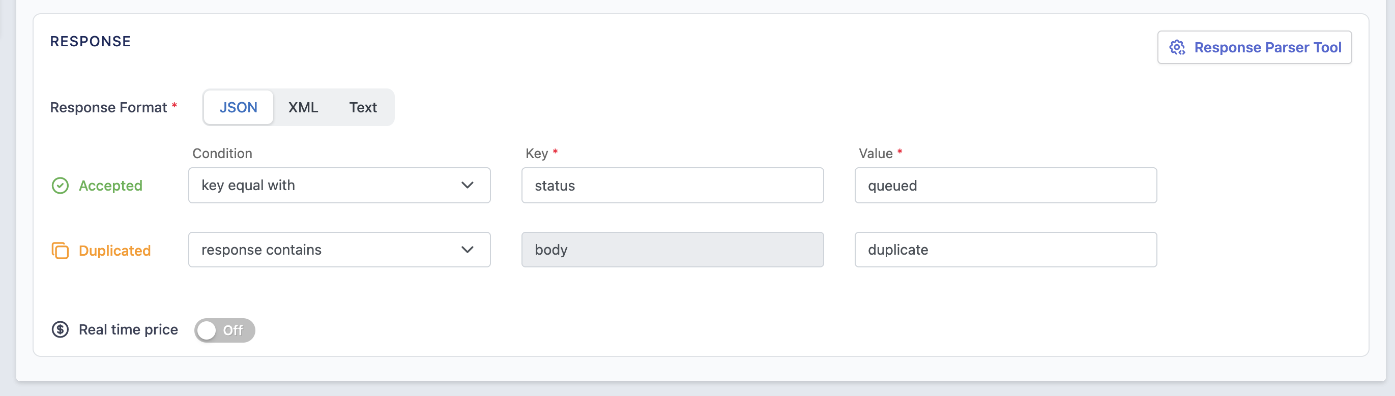Open the Accepted condition dropdown
The width and height of the screenshot is (1395, 396).
point(339,186)
